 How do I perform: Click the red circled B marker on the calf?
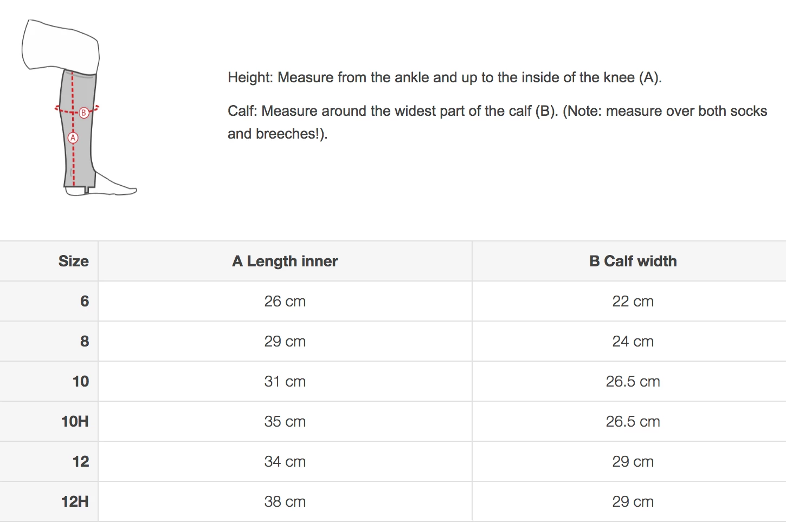click(83, 113)
